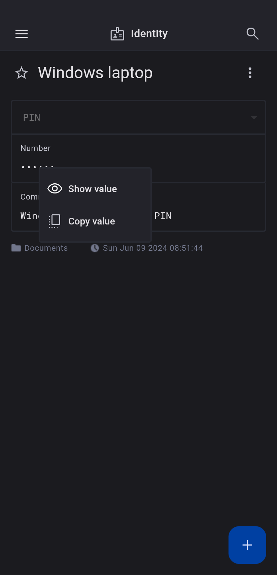
Task: Click the Documents folder label
Action: coord(46,248)
